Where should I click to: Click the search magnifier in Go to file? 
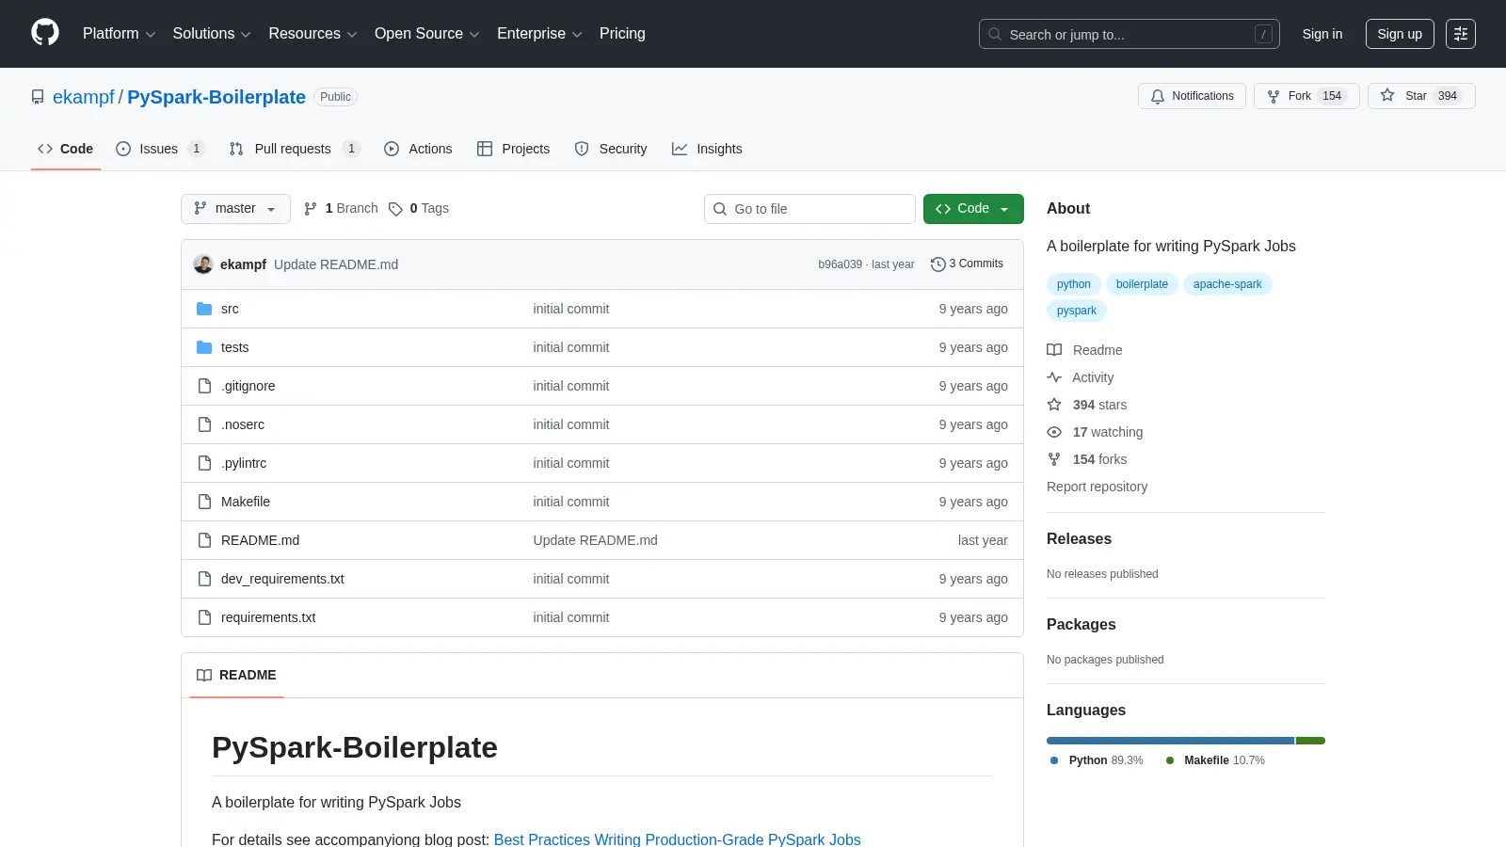click(x=720, y=209)
